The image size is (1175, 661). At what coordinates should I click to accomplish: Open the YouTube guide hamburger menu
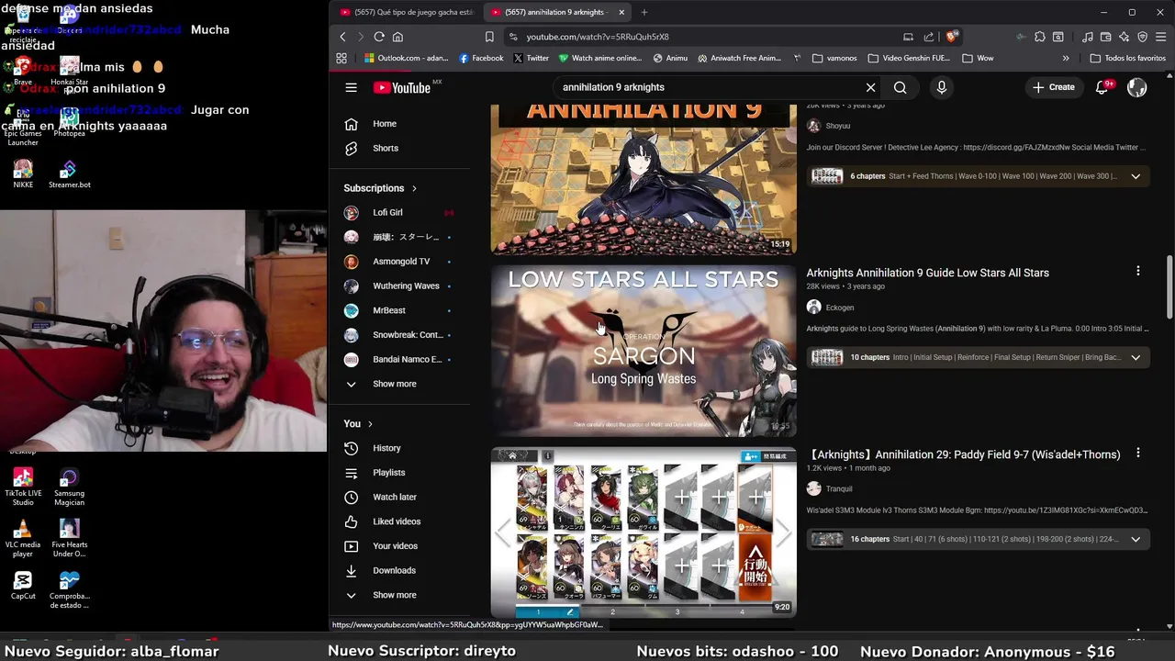(x=351, y=87)
